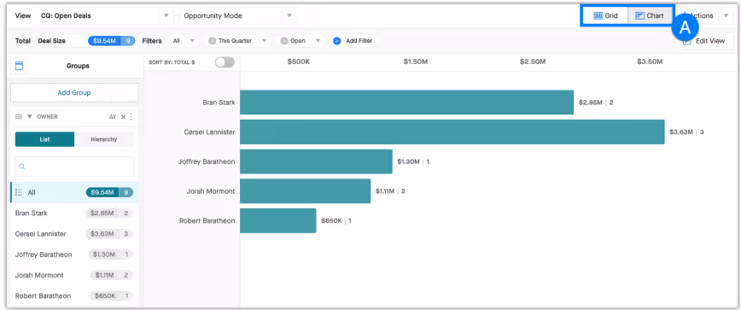The image size is (741, 310).
Task: Click the $1.30M | 1 bar value
Action: [x=413, y=161]
